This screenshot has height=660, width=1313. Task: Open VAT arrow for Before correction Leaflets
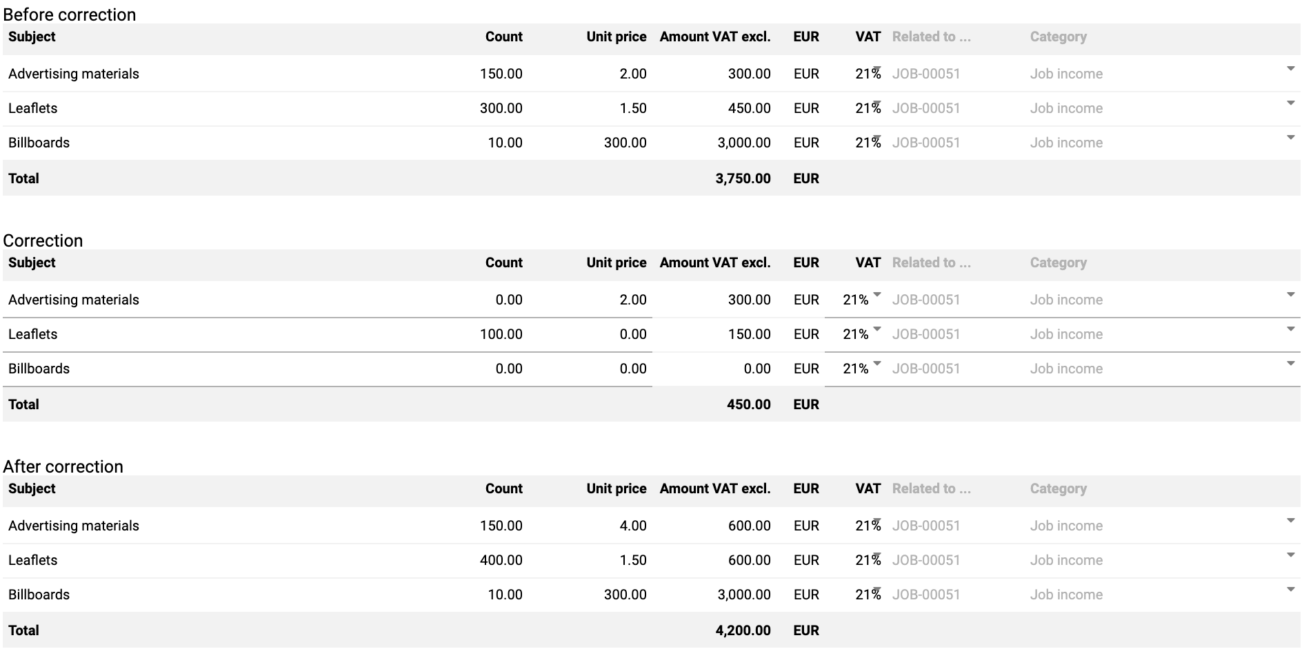[x=877, y=103]
